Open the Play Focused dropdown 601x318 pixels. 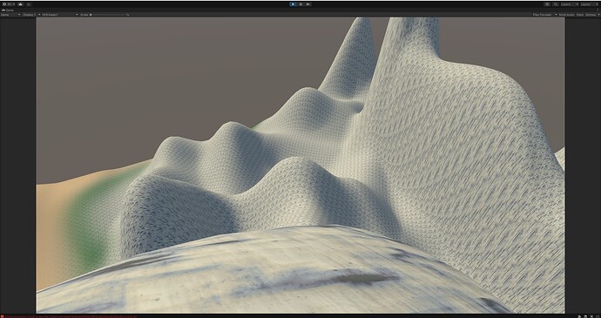point(544,15)
